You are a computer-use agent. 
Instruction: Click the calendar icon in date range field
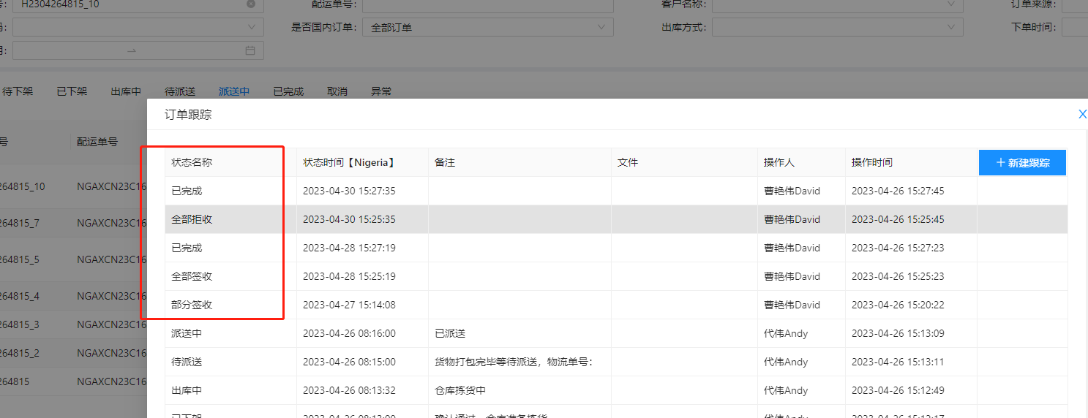[x=250, y=50]
